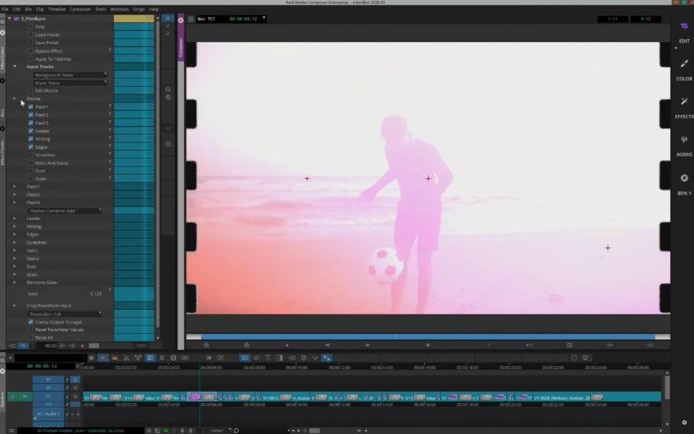Click the zoom out magnifier below the viewer
Screen dimensions: 694x434
pos(206,345)
